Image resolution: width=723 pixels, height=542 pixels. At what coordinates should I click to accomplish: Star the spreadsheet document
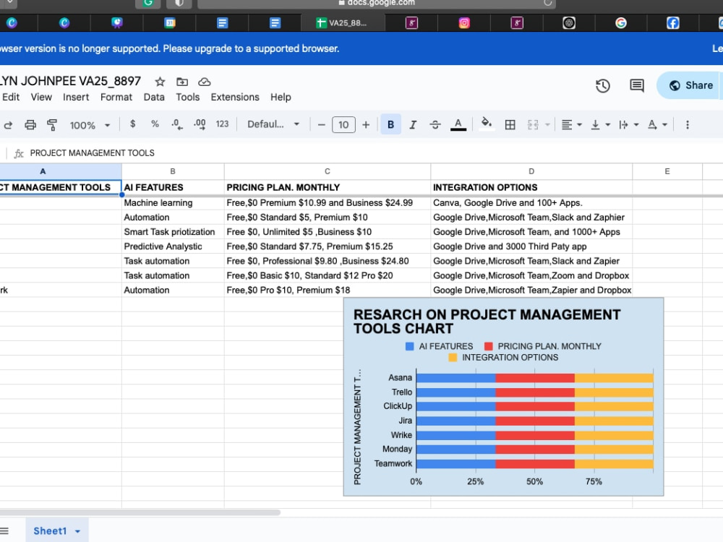(160, 82)
